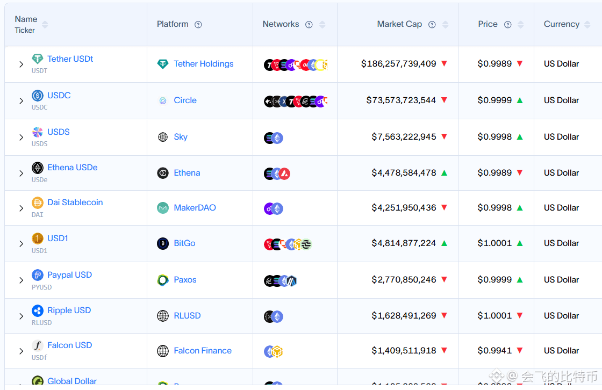
Task: Open the Platform column help icon
Action: click(x=198, y=25)
